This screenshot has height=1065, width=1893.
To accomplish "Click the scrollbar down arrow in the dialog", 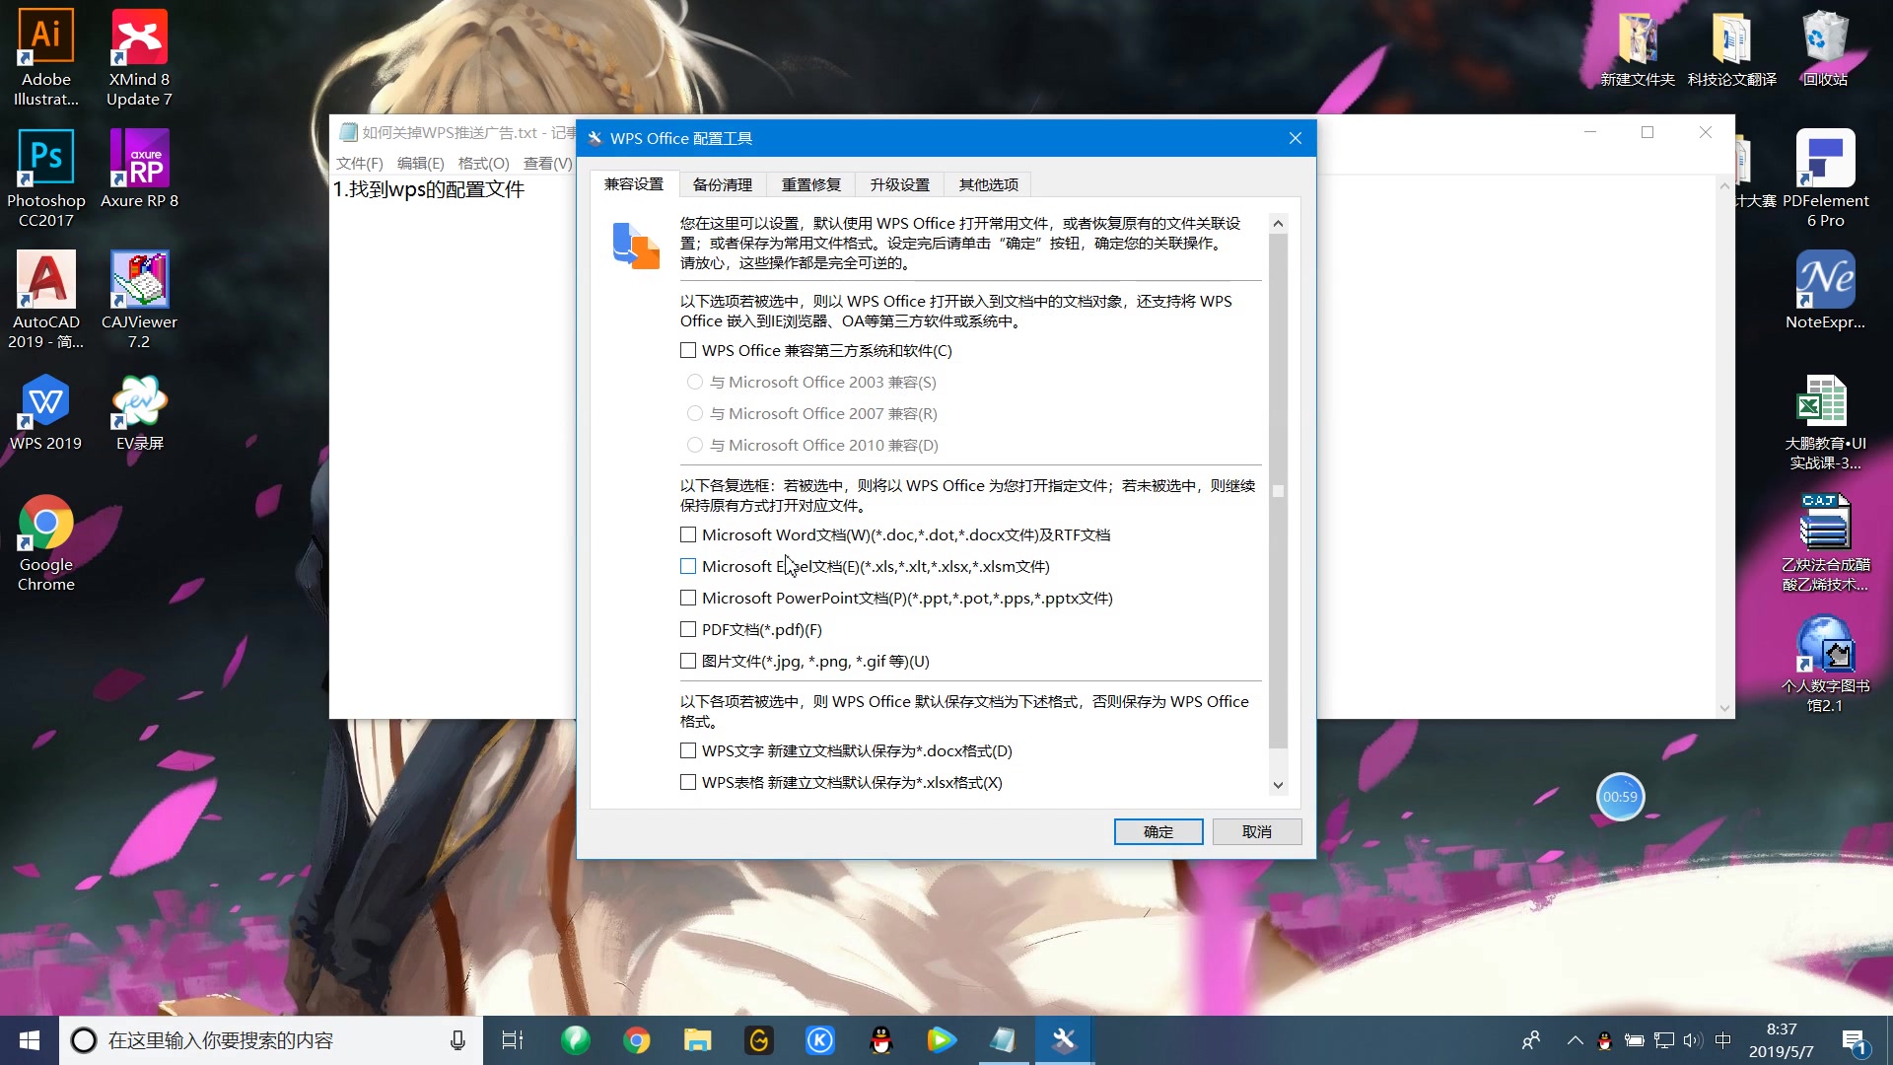I will click(1278, 785).
